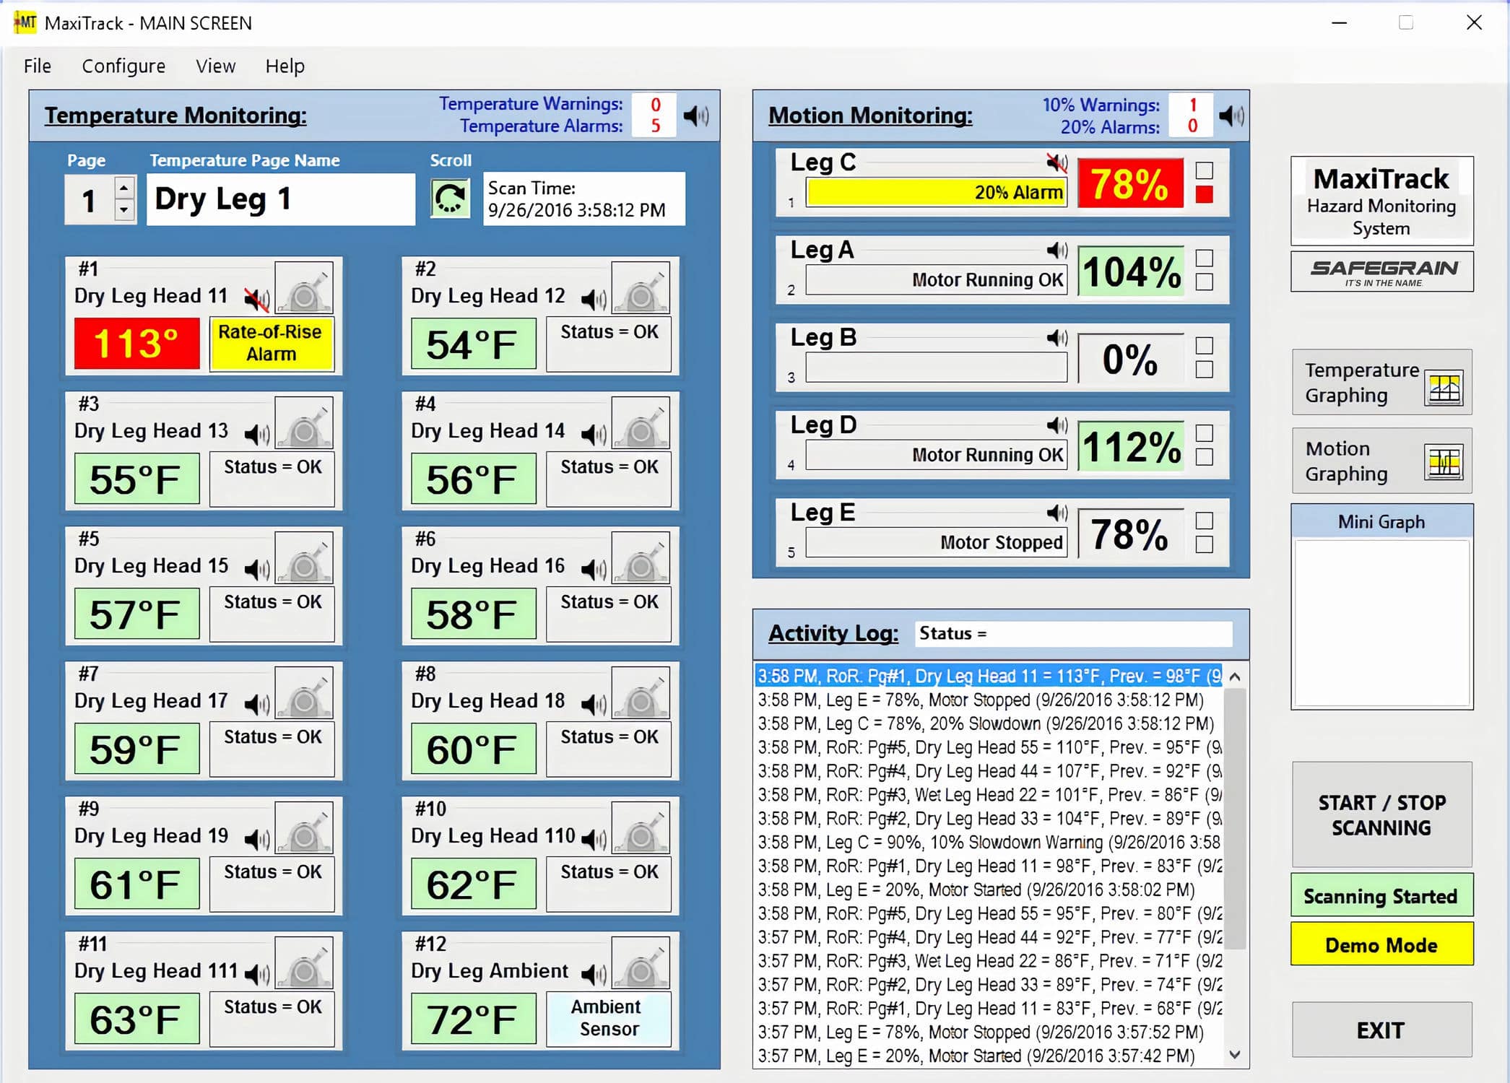The width and height of the screenshot is (1510, 1083).
Task: Open Temperature Graphing
Action: 1381,383
